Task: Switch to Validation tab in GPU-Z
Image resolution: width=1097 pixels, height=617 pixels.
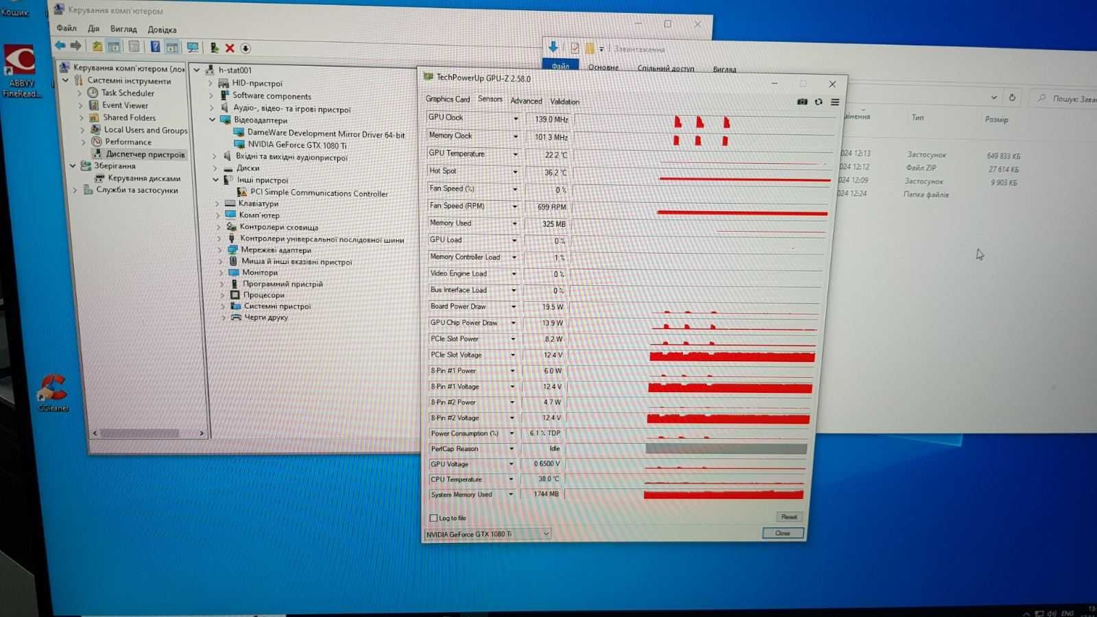Action: [564, 101]
